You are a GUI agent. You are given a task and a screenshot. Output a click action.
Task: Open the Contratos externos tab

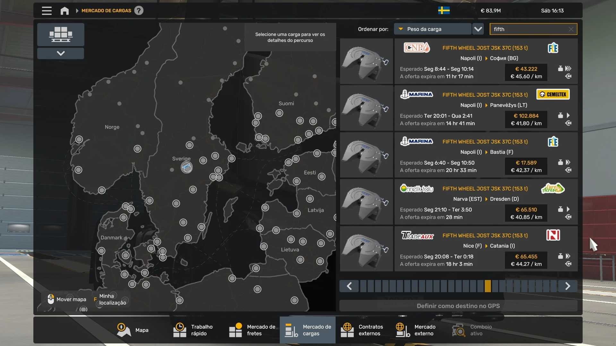click(363, 330)
